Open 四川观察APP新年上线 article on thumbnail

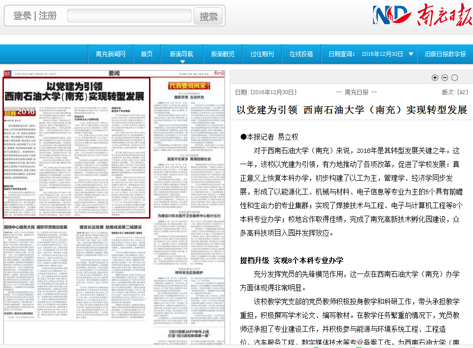pos(189,333)
